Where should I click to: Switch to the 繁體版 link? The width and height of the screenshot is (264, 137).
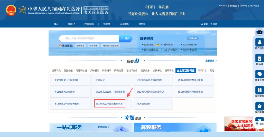(x=233, y=6)
